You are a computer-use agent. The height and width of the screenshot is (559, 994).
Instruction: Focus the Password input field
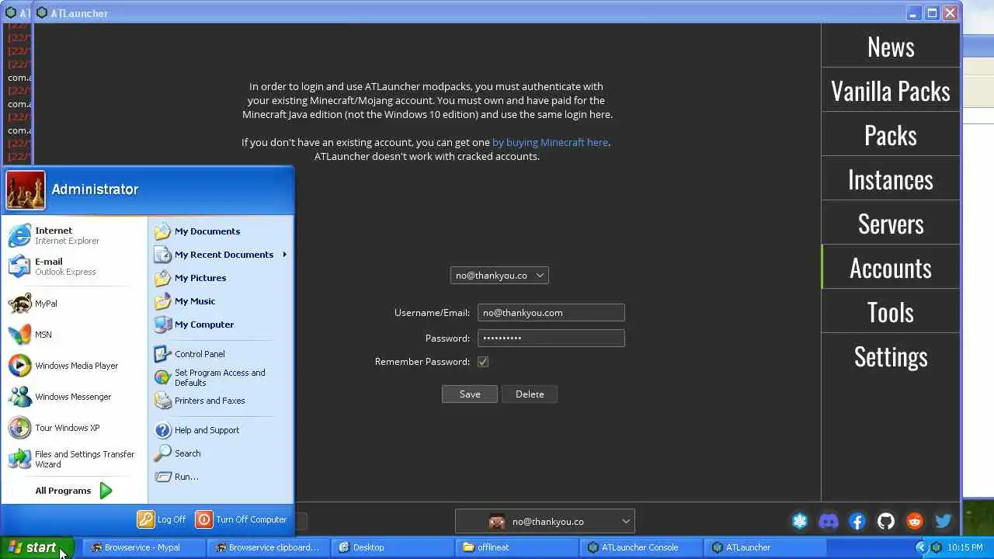point(551,339)
